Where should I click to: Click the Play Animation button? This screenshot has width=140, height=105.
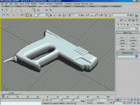(x=118, y=100)
